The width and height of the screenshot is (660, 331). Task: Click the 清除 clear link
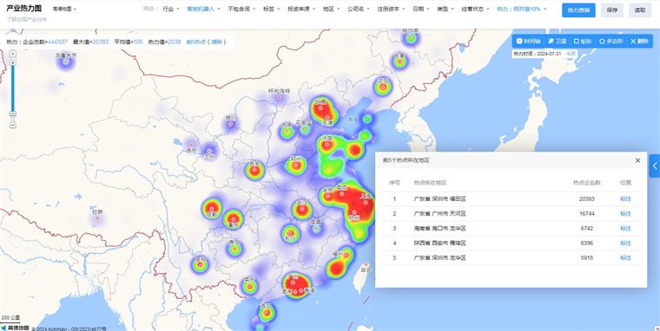pyautogui.click(x=216, y=42)
